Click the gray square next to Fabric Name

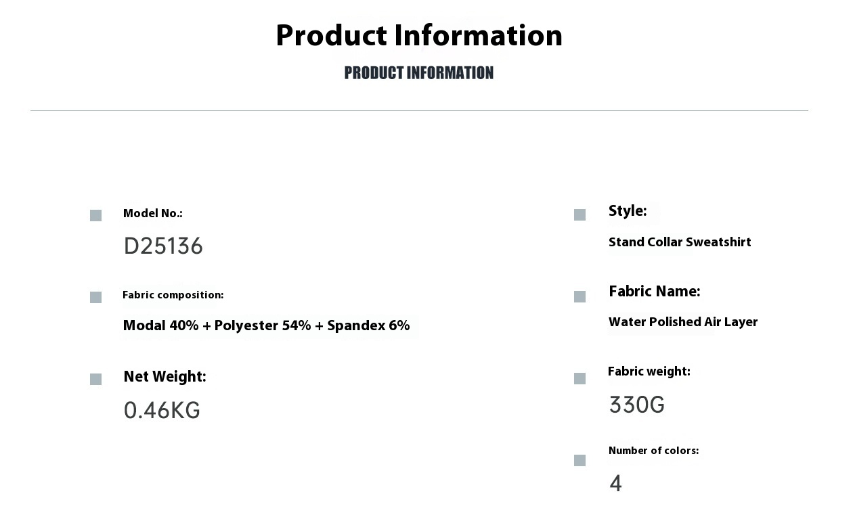579,296
